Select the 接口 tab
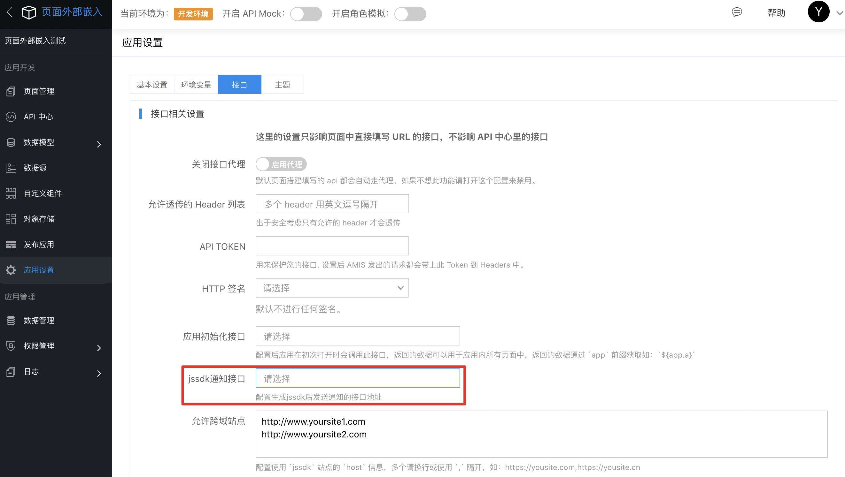 click(239, 85)
